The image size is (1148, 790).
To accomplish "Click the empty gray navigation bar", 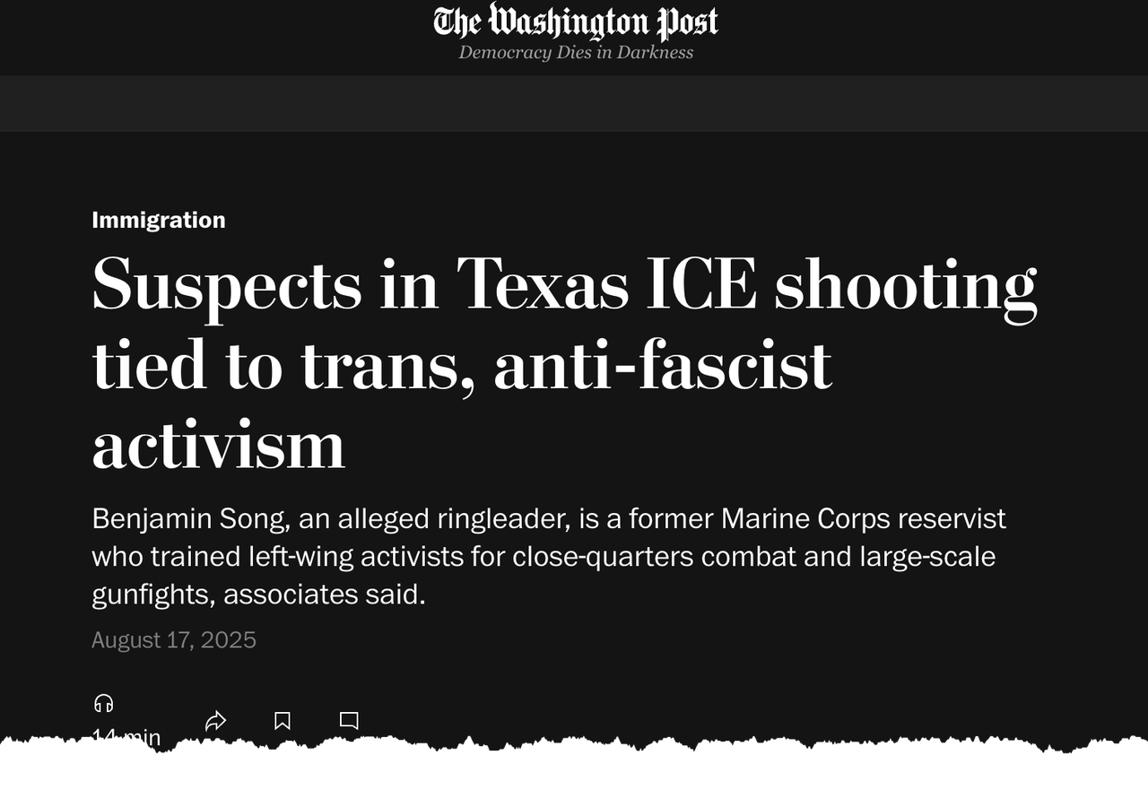I will (x=574, y=103).
